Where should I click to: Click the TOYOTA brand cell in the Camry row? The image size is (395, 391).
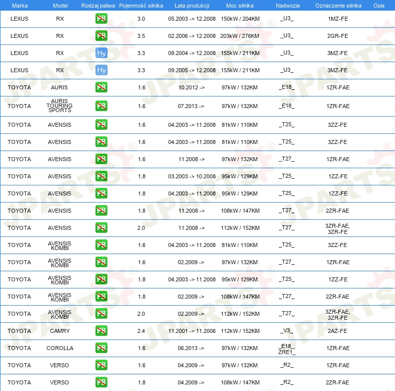19,331
